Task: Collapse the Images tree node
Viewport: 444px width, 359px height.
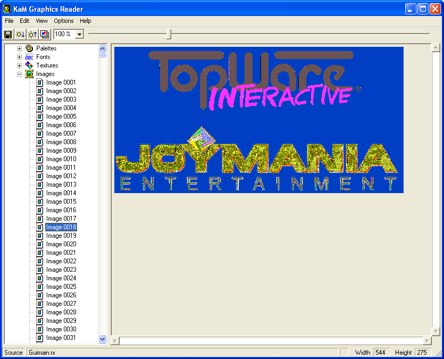Action: [19, 74]
